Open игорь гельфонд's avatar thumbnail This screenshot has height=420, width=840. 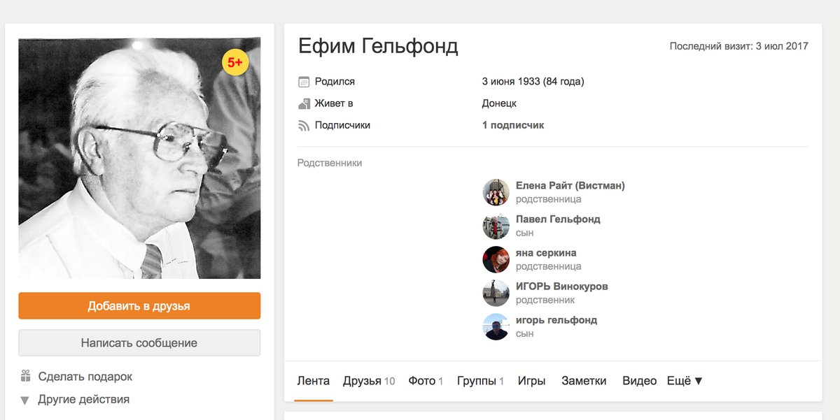click(x=496, y=326)
